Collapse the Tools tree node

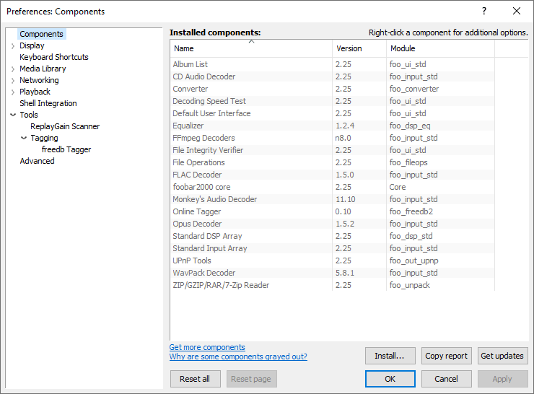[13, 115]
